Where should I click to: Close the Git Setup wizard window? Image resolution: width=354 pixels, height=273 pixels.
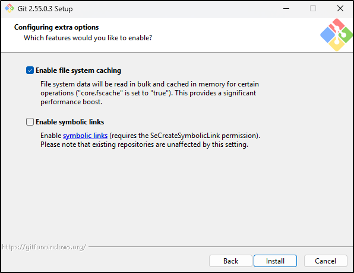[340, 8]
